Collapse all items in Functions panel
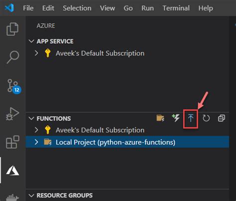 222,118
